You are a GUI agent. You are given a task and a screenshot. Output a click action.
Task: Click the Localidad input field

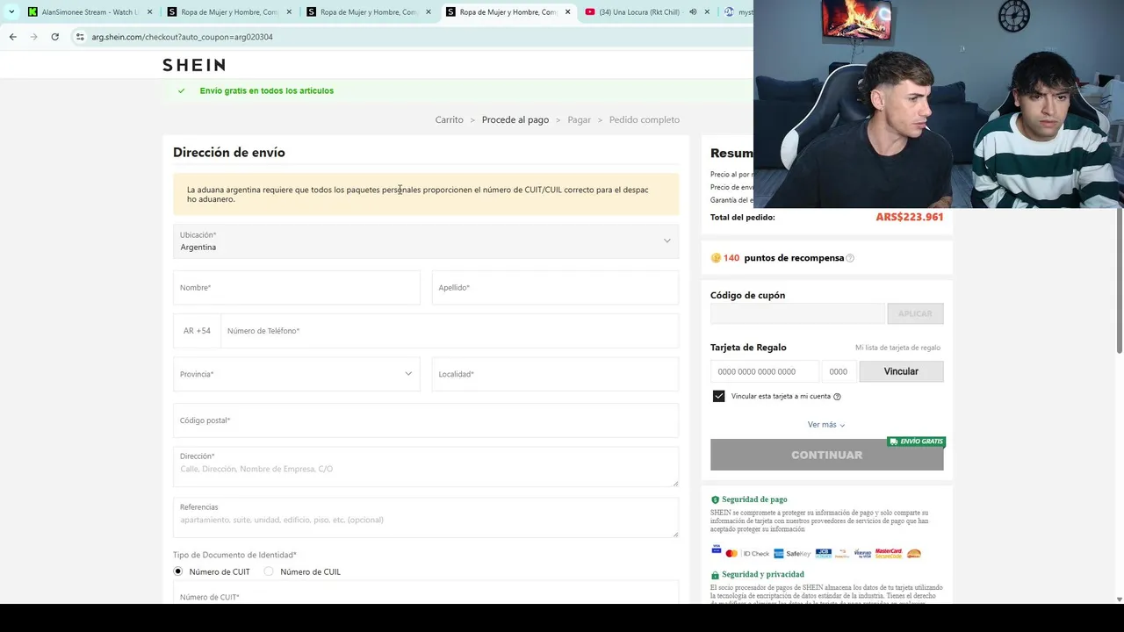tap(555, 374)
